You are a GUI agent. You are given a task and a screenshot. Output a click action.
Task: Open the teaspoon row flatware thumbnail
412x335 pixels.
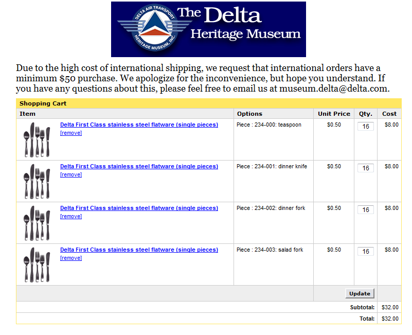[x=37, y=139]
